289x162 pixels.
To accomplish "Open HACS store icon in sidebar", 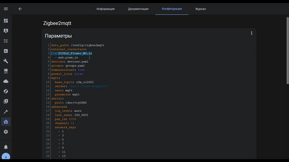I will 6,71.
